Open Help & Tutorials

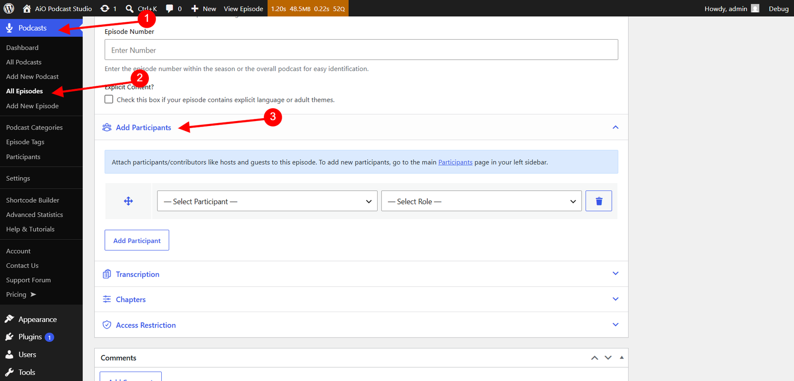pyautogui.click(x=30, y=229)
